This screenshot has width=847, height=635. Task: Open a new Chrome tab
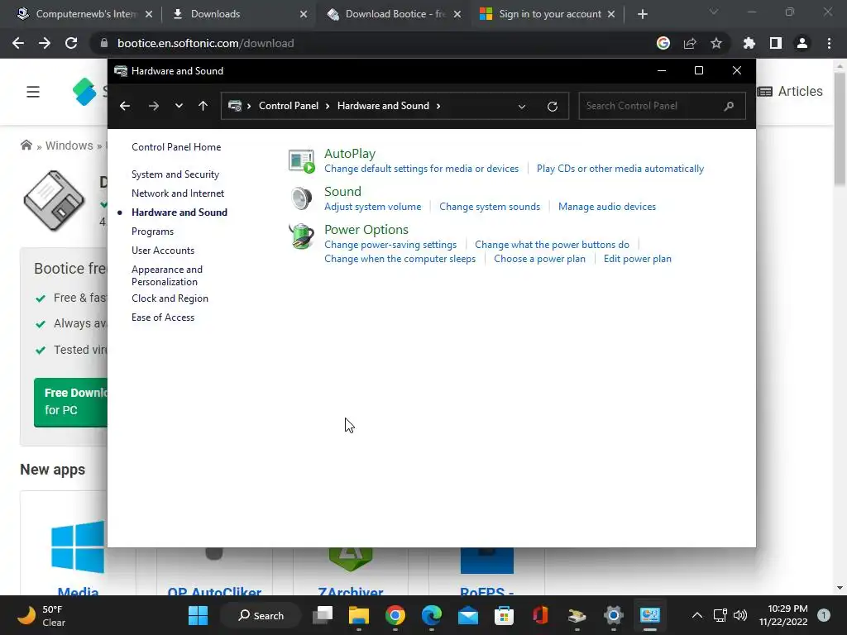tap(642, 14)
